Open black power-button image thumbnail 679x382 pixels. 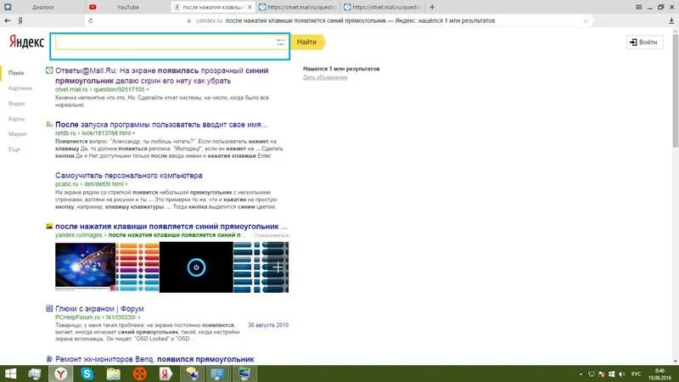[196, 267]
